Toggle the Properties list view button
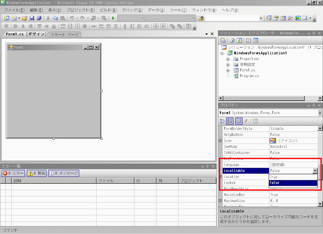This screenshot has width=323, height=234. (x=239, y=121)
